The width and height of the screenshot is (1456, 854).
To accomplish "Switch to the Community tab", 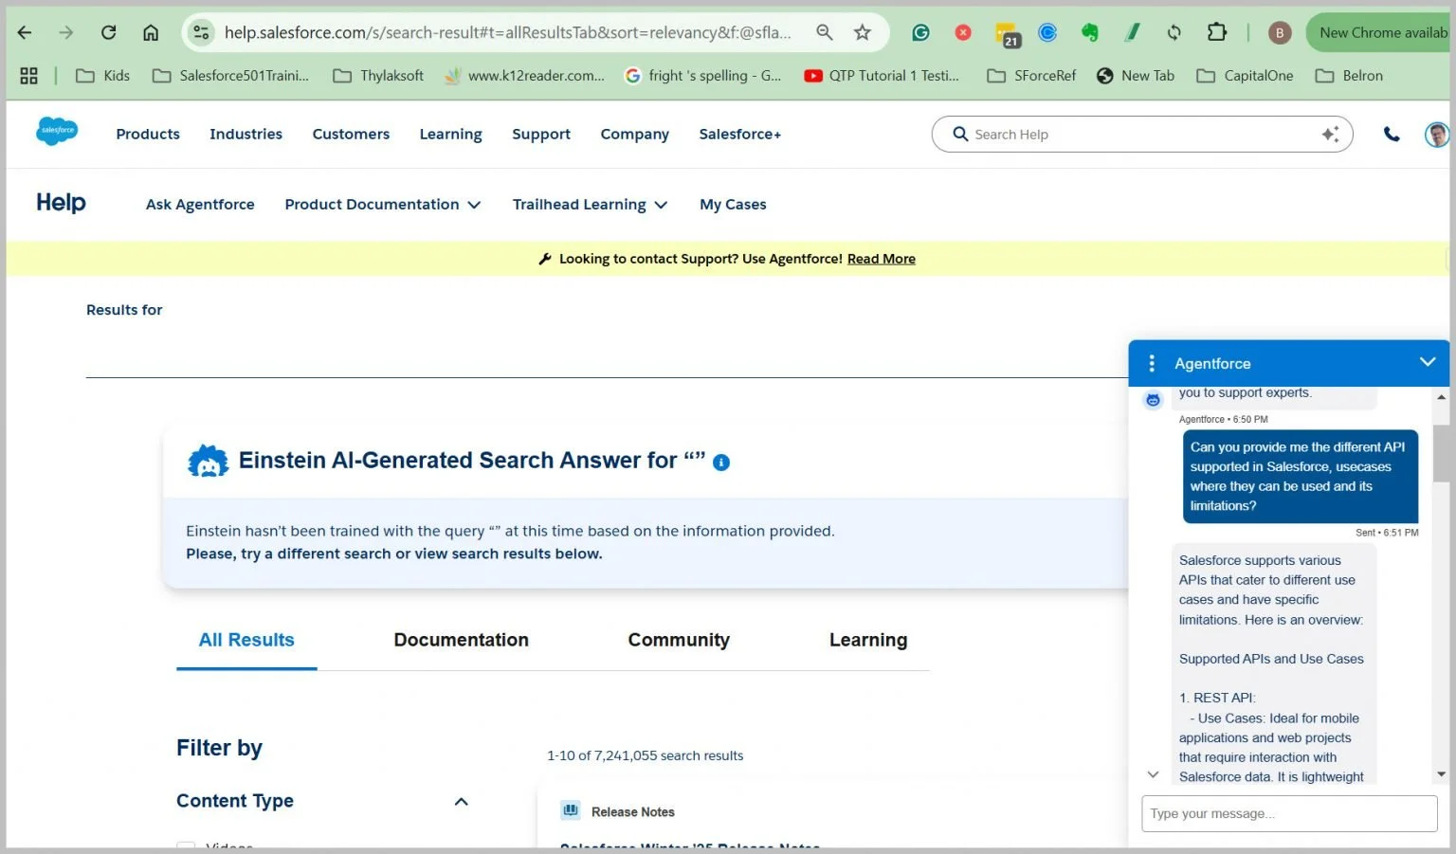I will pyautogui.click(x=679, y=640).
